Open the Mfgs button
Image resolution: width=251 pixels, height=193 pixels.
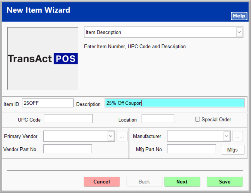[x=232, y=149]
